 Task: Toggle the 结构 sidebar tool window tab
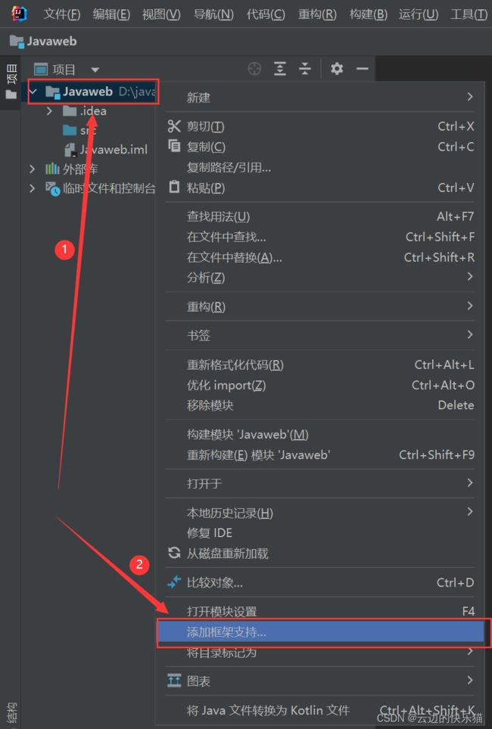[x=11, y=712]
